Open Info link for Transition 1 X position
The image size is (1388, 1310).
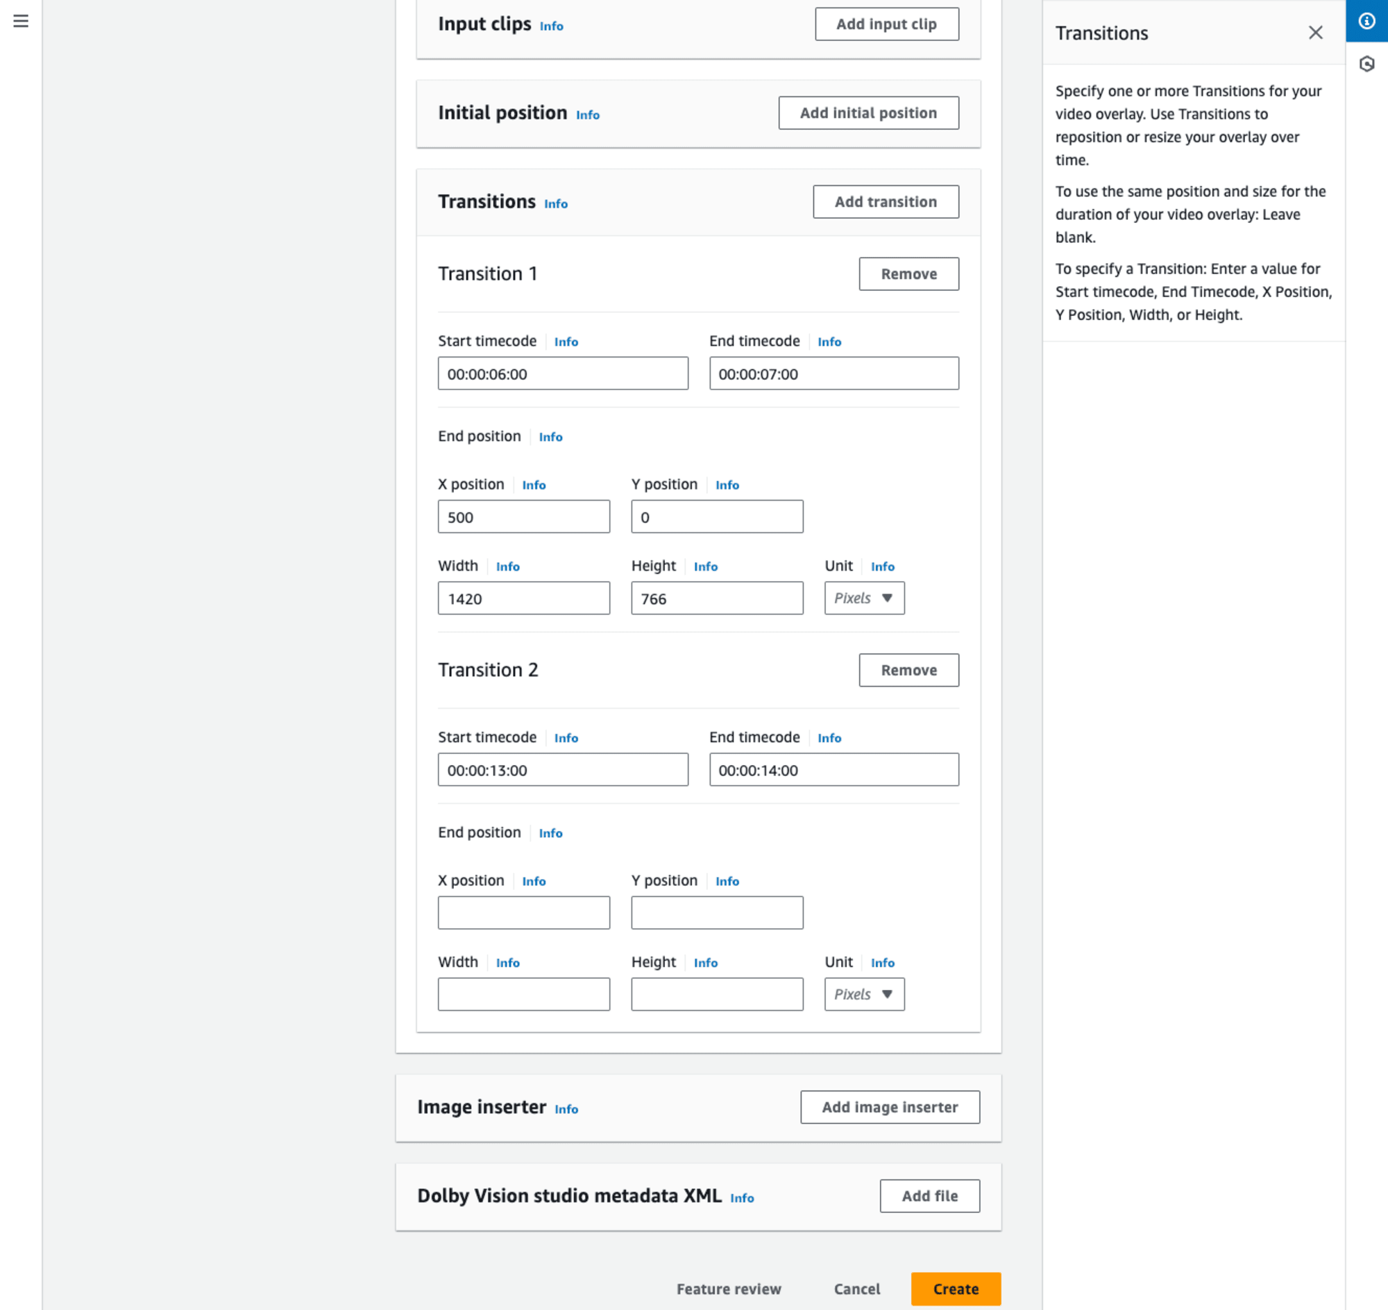(534, 485)
